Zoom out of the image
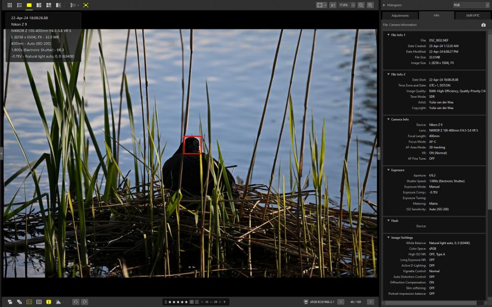The image size is (492, 307). 361,5
